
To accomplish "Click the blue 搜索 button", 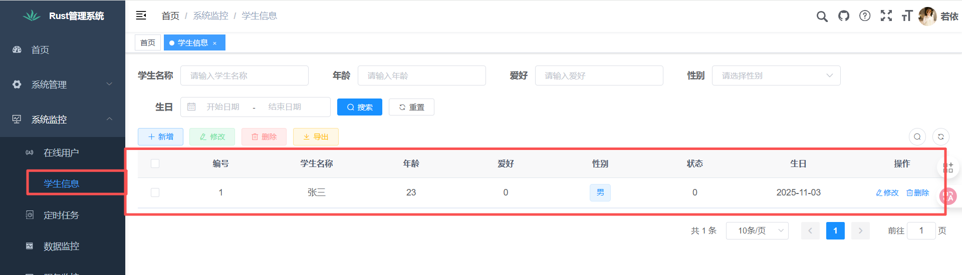I will 359,107.
